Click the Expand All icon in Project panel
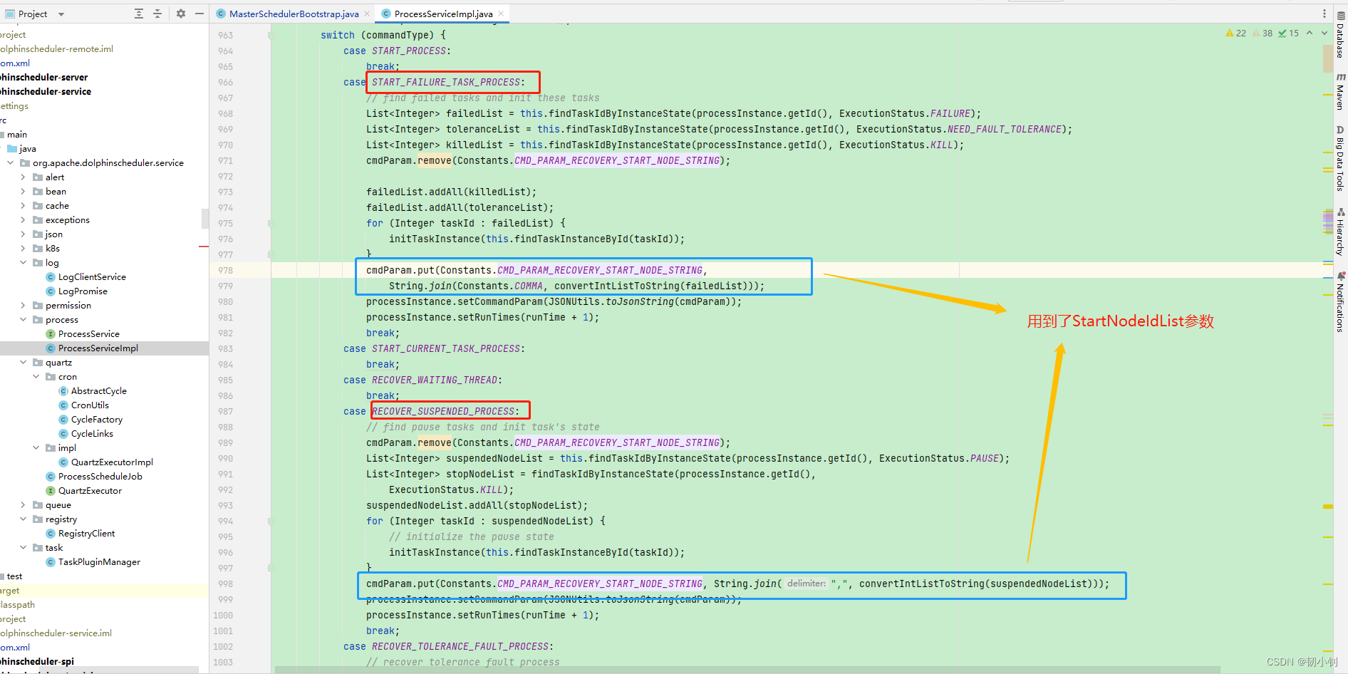The height and width of the screenshot is (674, 1348). point(139,14)
